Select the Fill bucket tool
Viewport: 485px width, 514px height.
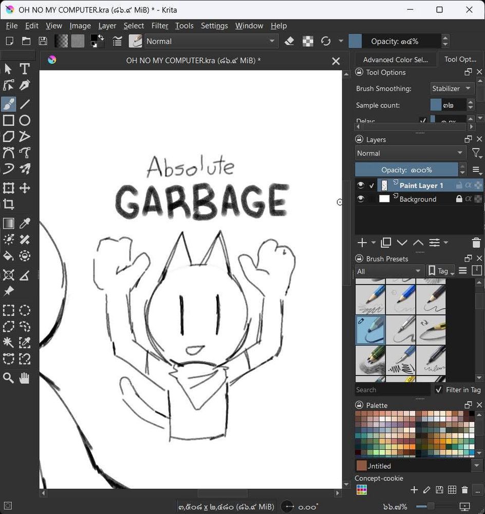[x=9, y=255]
